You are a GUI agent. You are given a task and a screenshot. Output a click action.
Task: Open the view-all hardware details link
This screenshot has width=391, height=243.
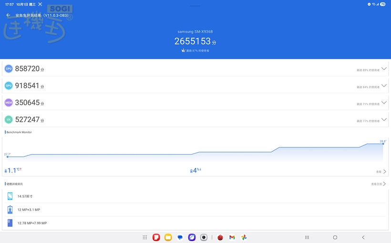378,184
